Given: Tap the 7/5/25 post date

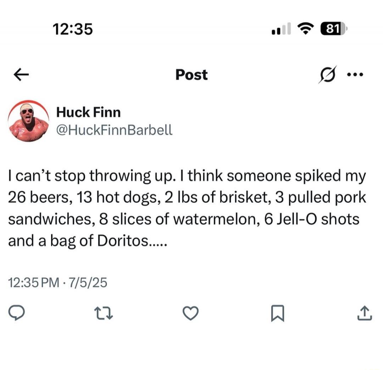Looking at the screenshot, I should coord(88,283).
